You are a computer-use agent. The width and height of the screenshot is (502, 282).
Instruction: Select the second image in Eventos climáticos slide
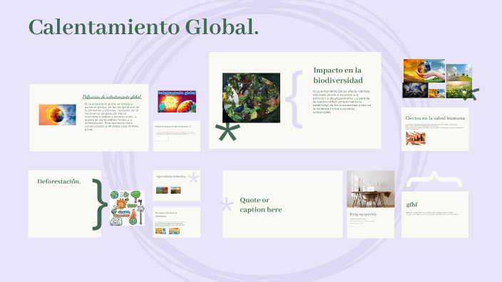[x=174, y=231]
